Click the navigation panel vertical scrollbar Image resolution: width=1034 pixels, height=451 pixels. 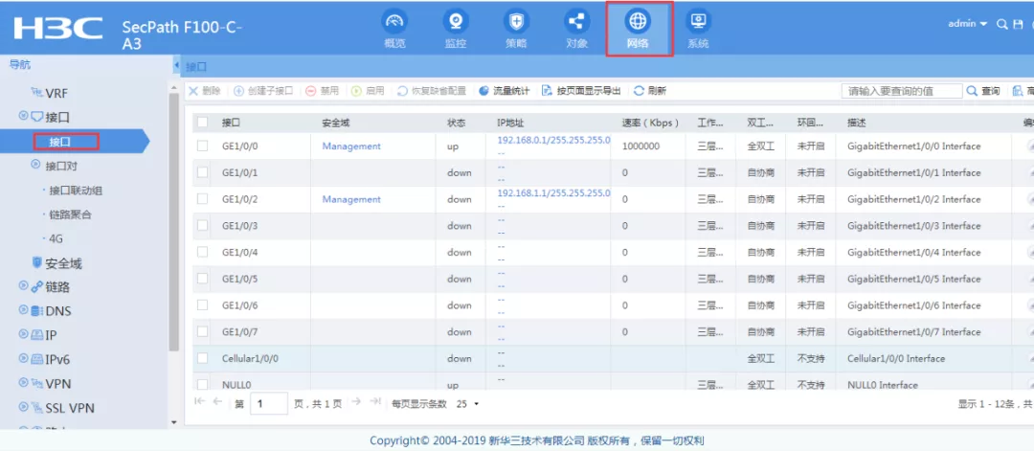pyautogui.click(x=174, y=222)
